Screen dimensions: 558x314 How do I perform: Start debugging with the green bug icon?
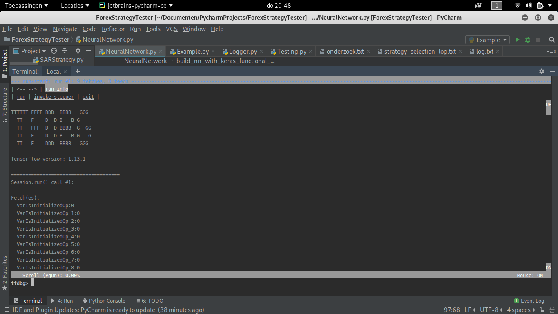coord(528,40)
